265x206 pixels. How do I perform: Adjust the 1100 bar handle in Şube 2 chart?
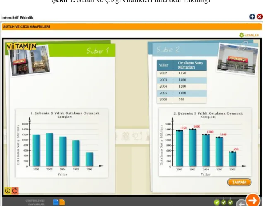click(x=219, y=137)
